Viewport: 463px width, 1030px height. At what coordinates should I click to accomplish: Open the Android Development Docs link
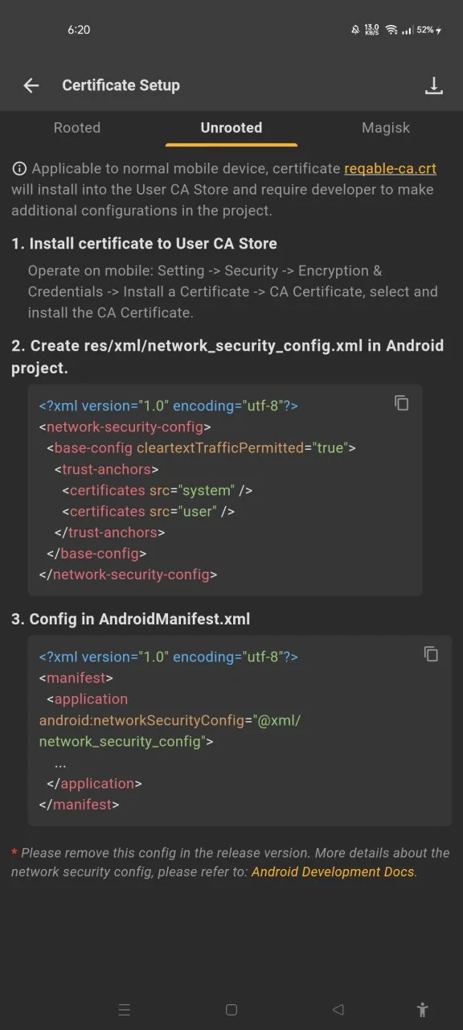(333, 872)
